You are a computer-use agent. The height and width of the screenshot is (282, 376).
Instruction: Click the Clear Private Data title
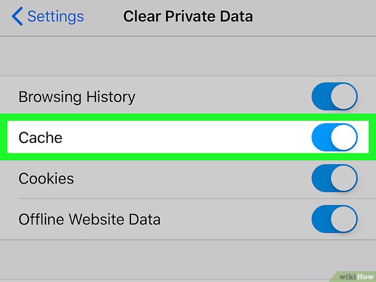[188, 16]
